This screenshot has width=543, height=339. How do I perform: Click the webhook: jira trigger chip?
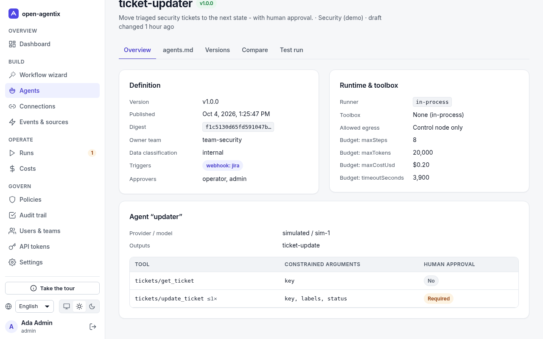click(x=223, y=166)
